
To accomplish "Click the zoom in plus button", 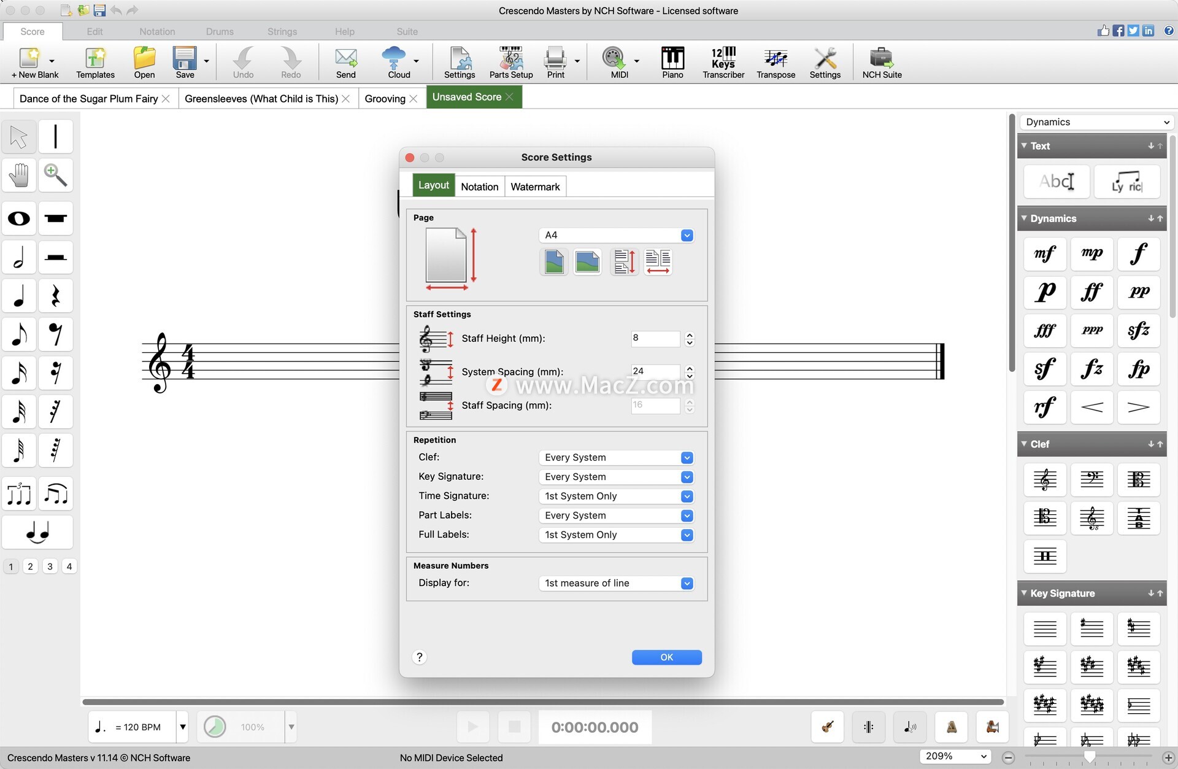I will 1169,758.
